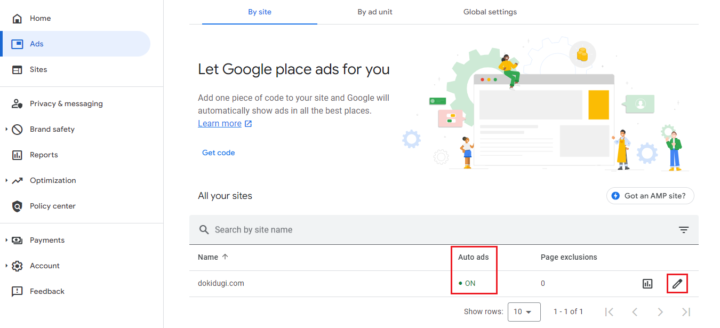Viewport: 720px width, 328px height.
Task: Expand the Payments menu arrow
Action: click(6, 241)
